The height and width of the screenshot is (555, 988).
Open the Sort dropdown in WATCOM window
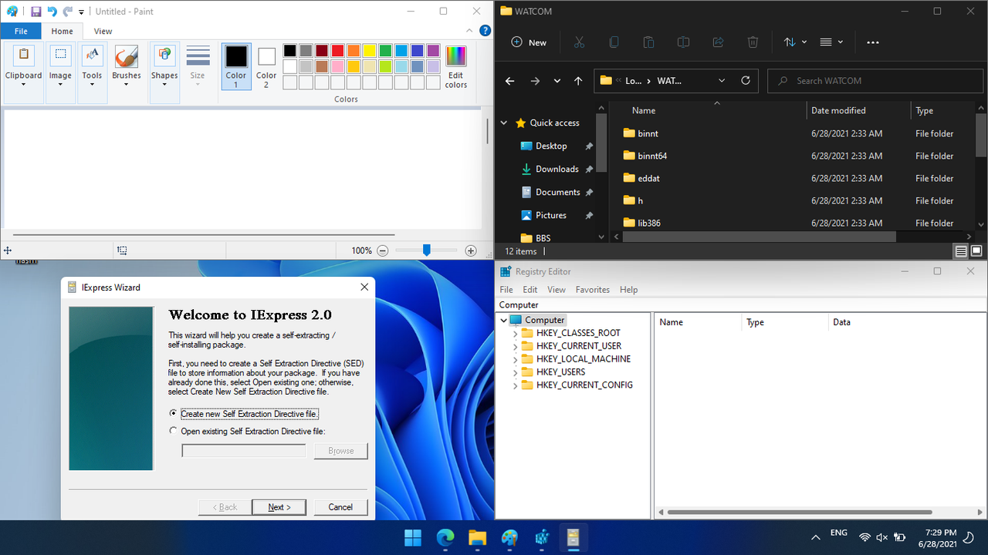pyautogui.click(x=795, y=42)
